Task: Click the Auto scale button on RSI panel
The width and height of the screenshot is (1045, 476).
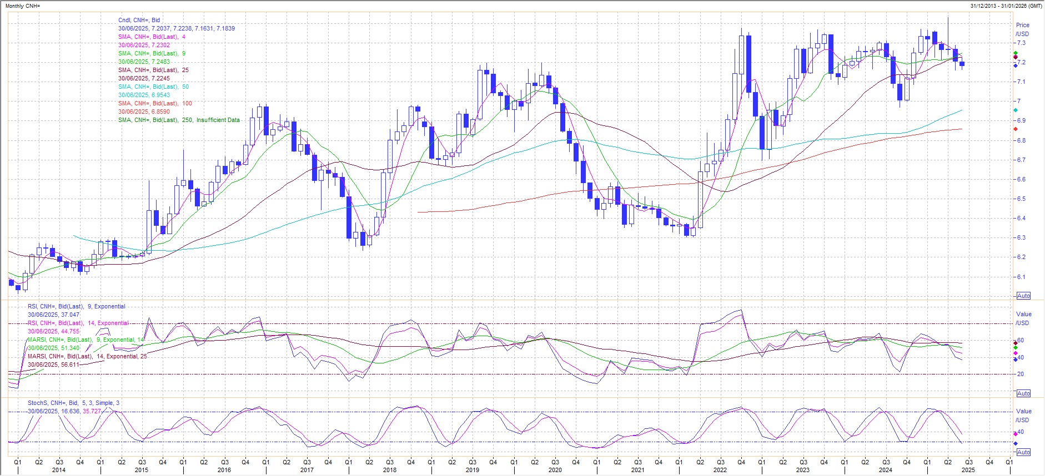Action: [x=1023, y=393]
